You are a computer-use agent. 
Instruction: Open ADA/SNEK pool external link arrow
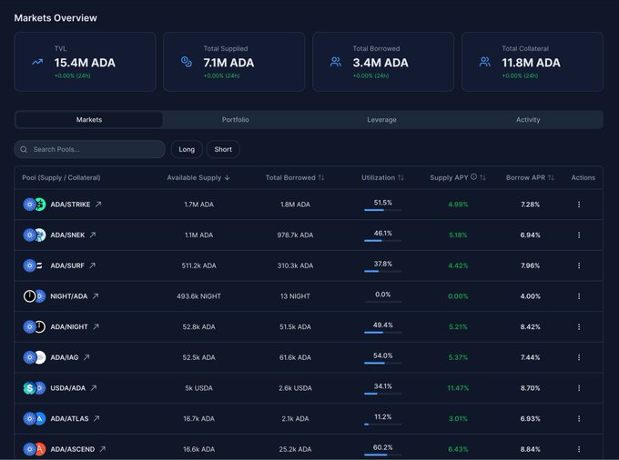click(93, 235)
